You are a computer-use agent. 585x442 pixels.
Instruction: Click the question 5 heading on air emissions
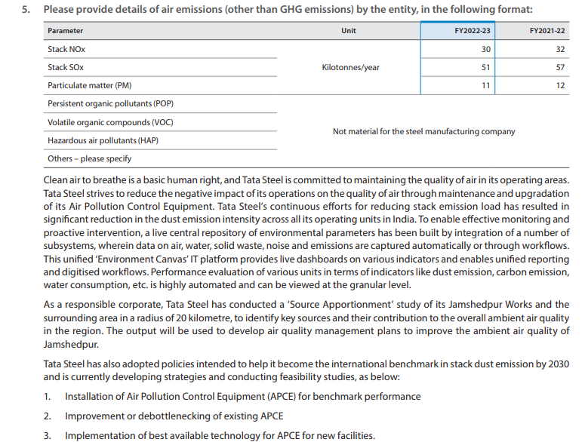(x=287, y=9)
